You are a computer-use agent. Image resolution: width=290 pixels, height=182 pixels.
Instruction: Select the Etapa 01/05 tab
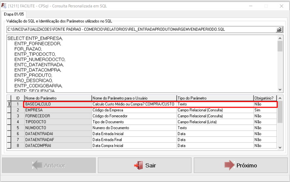point(14,14)
